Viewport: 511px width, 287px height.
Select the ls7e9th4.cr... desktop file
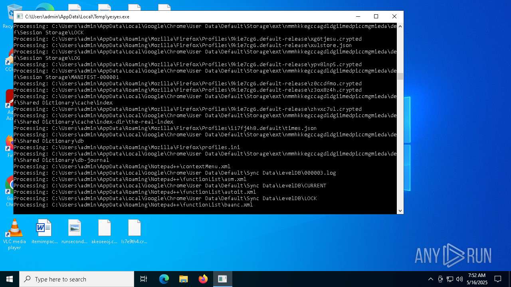134,232
